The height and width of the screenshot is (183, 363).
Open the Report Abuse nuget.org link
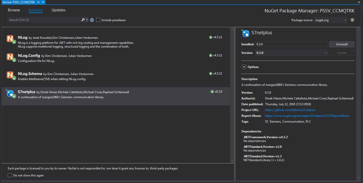coord(307,116)
